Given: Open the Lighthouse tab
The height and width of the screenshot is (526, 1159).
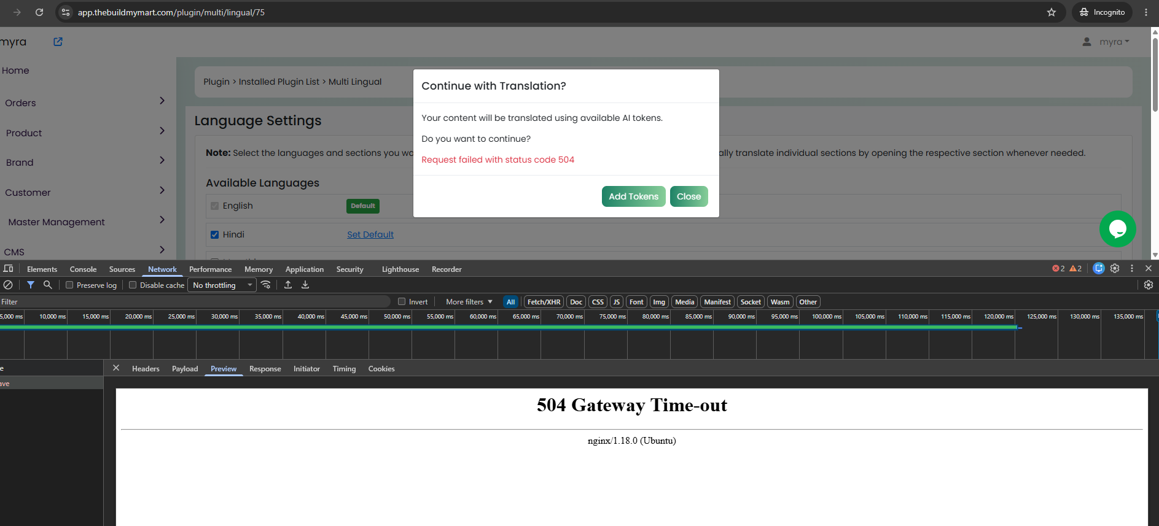Looking at the screenshot, I should click(x=400, y=269).
